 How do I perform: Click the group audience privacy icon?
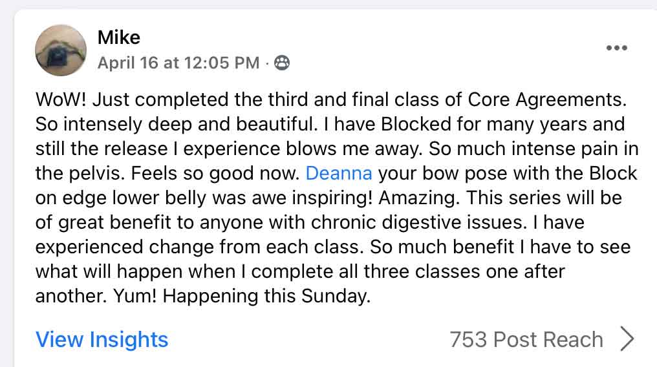[282, 63]
